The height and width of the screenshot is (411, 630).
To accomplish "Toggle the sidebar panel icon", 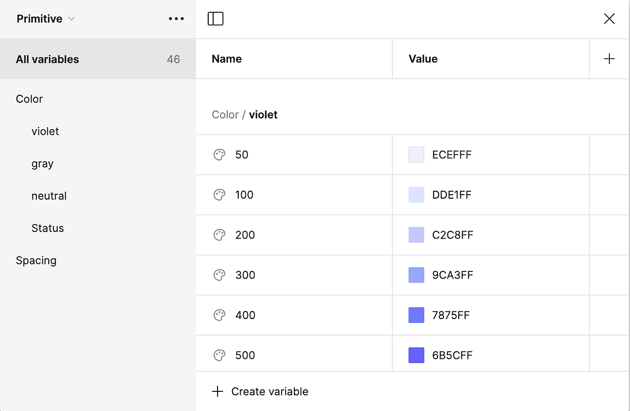I will (216, 19).
